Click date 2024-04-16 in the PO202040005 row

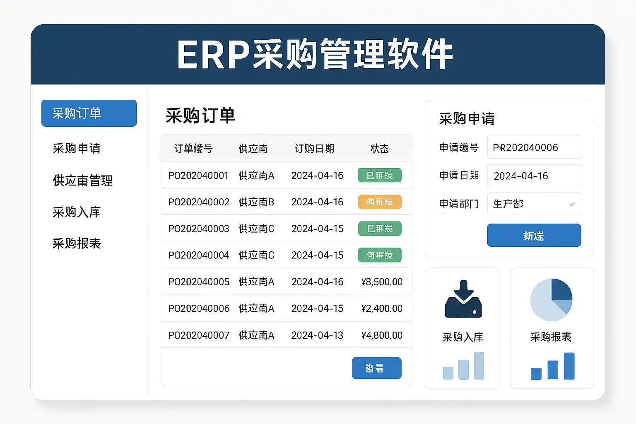(x=317, y=282)
